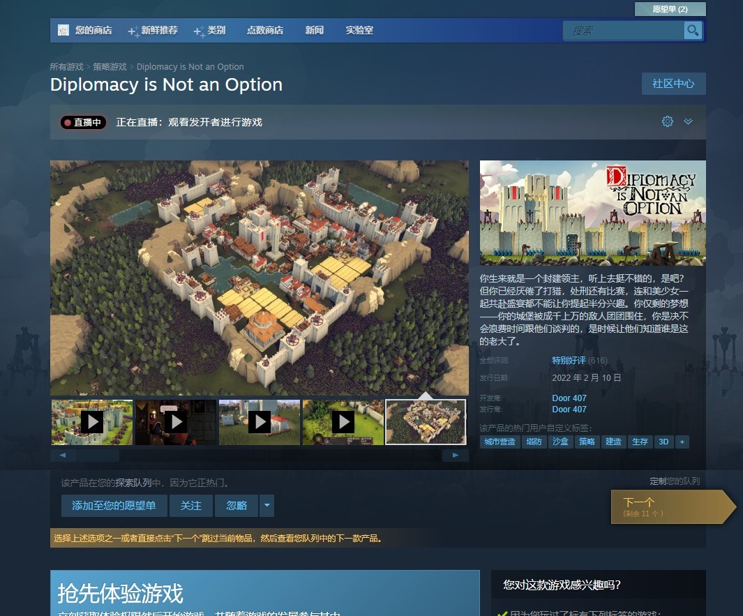Click the main screenshot of the city
The image size is (743, 616).
[260, 278]
